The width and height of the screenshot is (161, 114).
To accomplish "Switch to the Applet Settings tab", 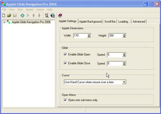I will pos(68,21).
